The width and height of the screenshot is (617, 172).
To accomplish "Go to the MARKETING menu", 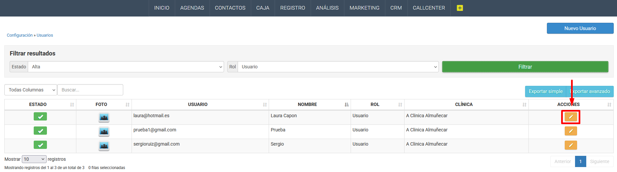I will pos(364,8).
